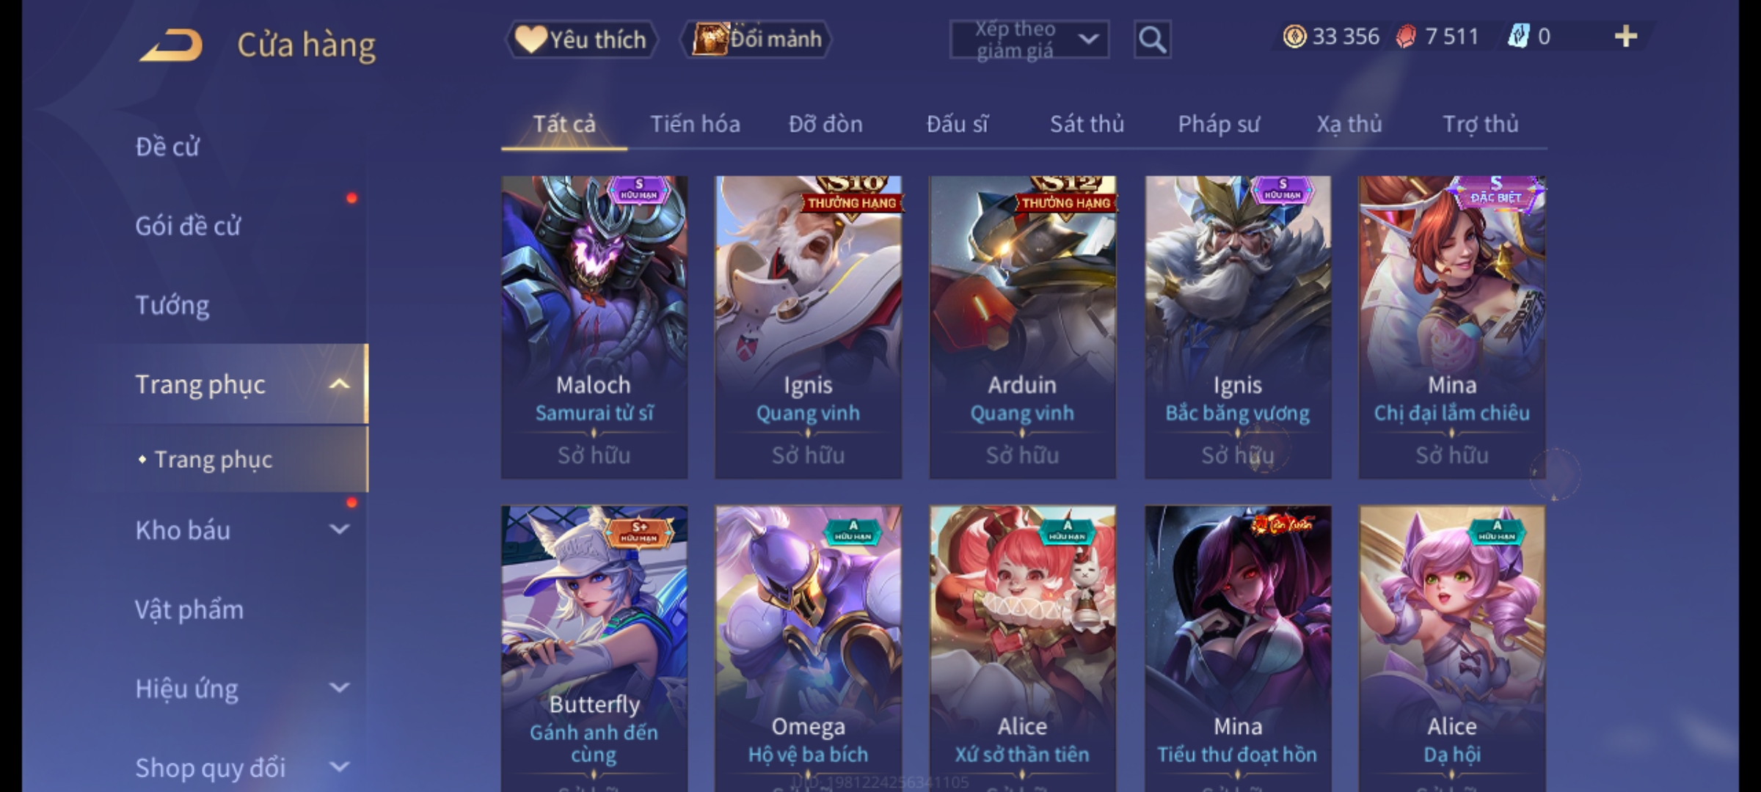Open Yêu thích heart favorites
Image resolution: width=1761 pixels, height=792 pixels.
pyautogui.click(x=581, y=40)
